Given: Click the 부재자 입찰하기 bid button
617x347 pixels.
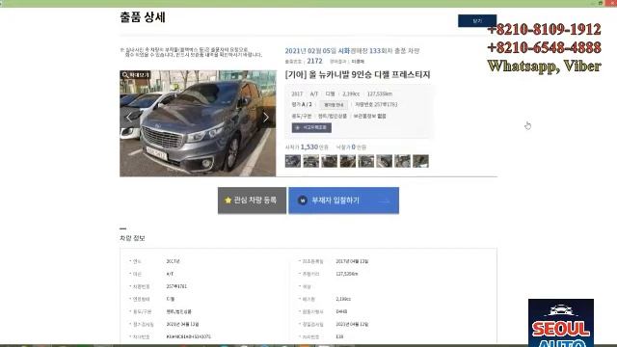Looking at the screenshot, I should click(343, 200).
